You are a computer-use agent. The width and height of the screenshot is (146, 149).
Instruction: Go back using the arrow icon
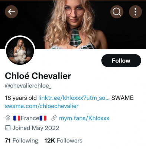pyautogui.click(x=12, y=12)
